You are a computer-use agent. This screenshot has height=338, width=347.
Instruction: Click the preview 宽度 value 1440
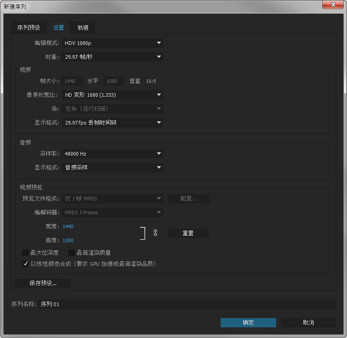(x=68, y=226)
